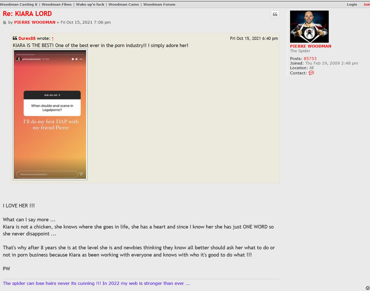Click PIERRE WOODMAN author name in byline
Screen dimensions: 370x291
(35, 22)
